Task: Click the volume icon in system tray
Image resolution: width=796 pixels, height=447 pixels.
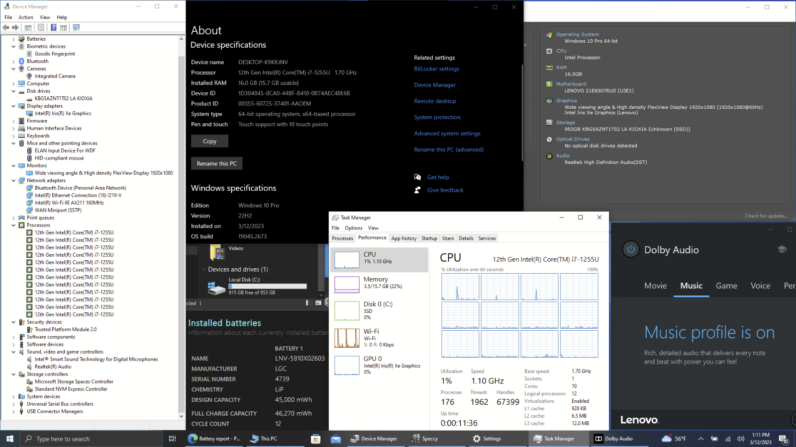Action: [x=741, y=439]
